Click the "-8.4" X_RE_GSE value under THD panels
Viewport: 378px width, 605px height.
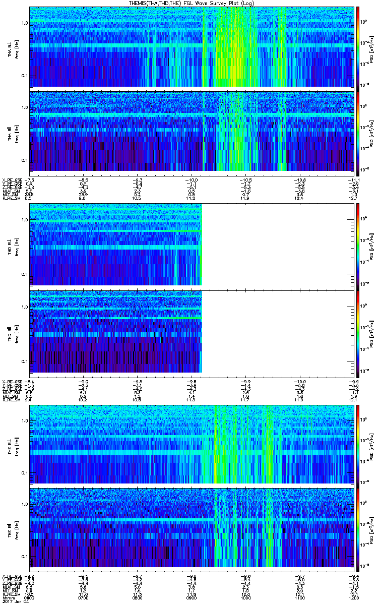[30, 382]
